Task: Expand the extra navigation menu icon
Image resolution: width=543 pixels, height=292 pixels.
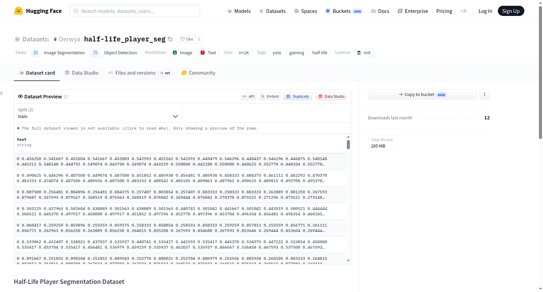Action: click(x=463, y=11)
